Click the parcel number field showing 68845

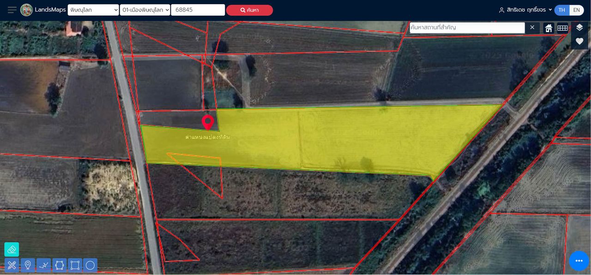click(198, 10)
